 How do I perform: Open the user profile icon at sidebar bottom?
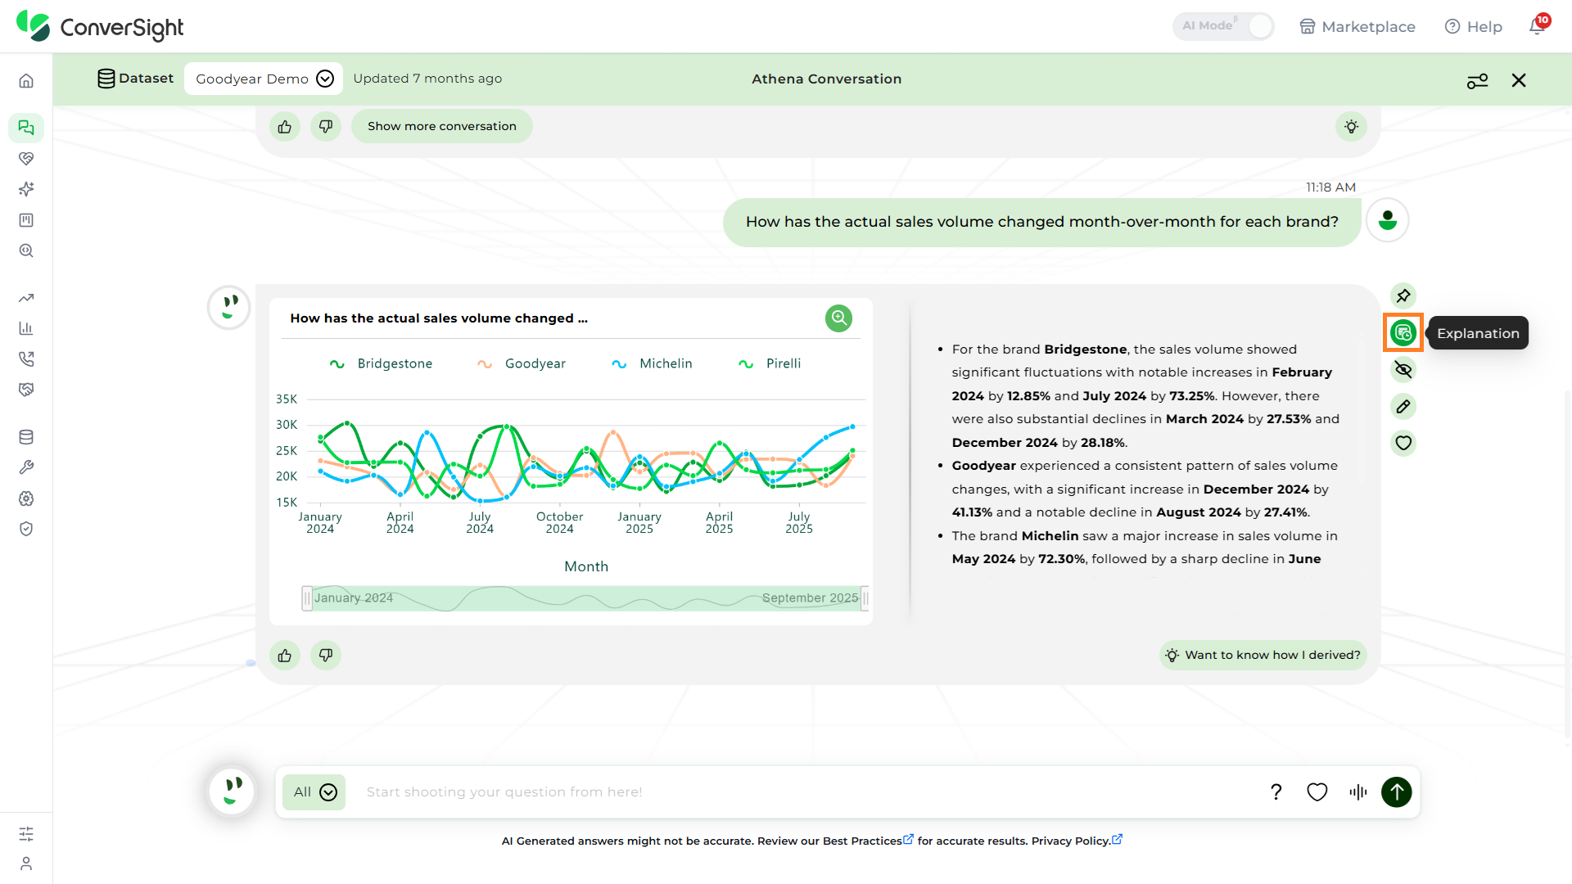tap(26, 864)
